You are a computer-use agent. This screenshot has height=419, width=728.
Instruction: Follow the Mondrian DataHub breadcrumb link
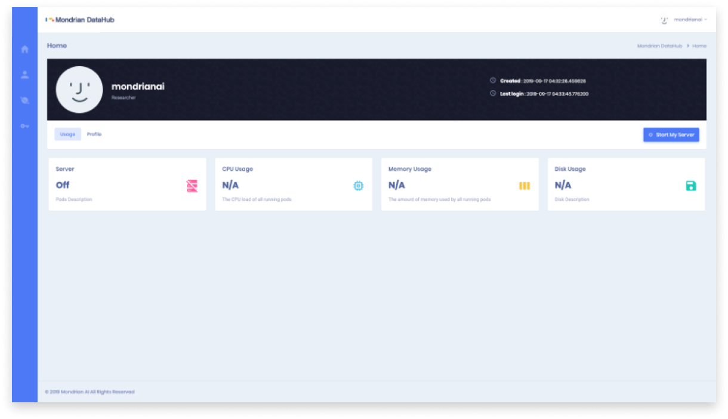click(x=659, y=46)
